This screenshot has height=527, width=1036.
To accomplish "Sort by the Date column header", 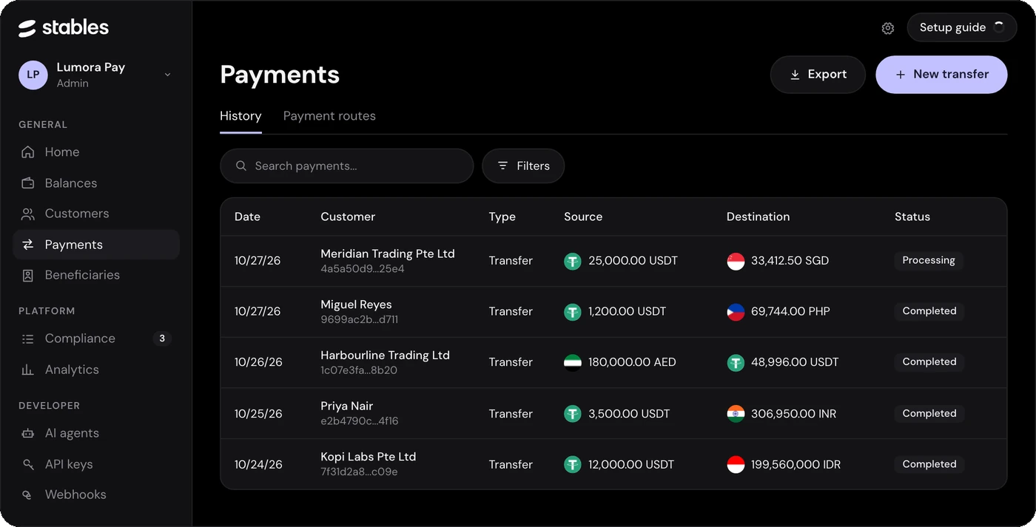I will click(x=247, y=217).
